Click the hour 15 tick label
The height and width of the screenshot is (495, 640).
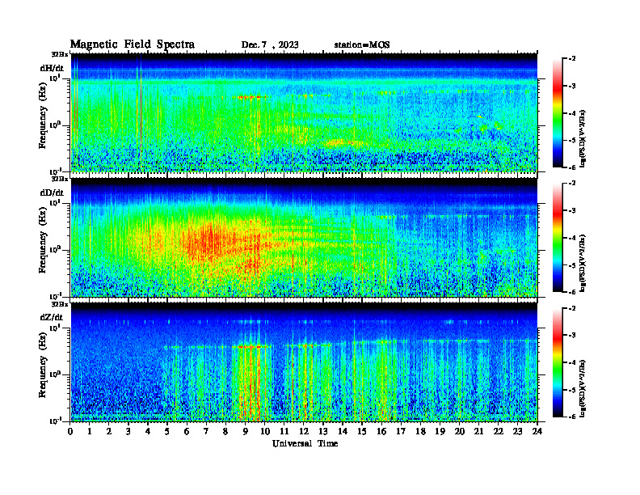pos(362,432)
